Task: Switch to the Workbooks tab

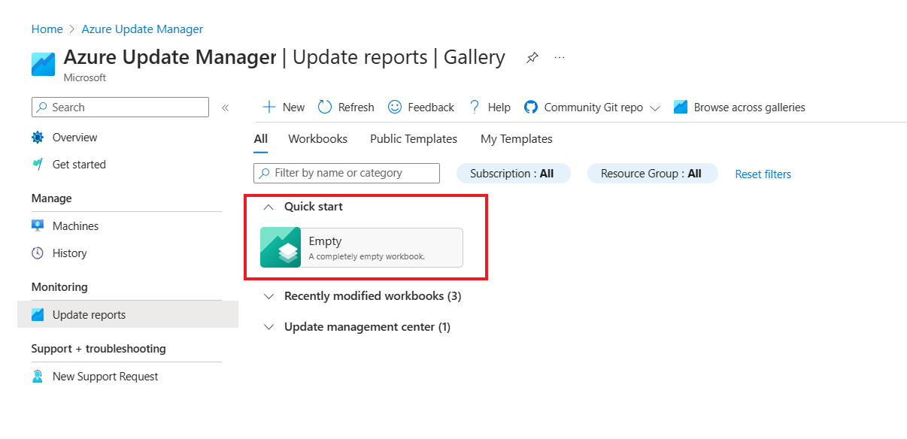Action: coord(317,138)
